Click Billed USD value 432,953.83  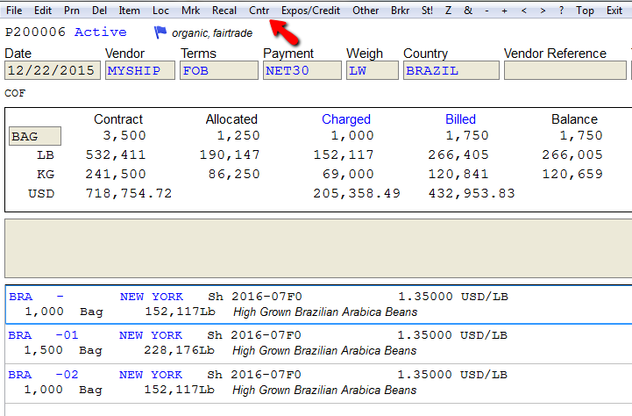pyautogui.click(x=472, y=193)
